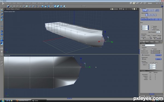This screenshot has width=164, height=102.
Task: Click the Inv selection tool button
Action: (153, 20)
